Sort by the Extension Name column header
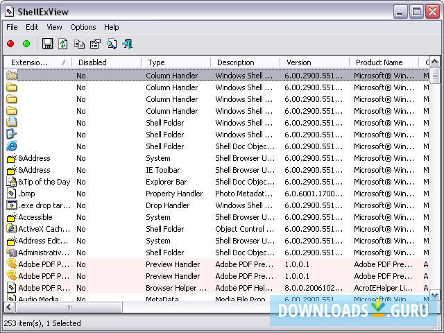Viewport: 444px width, 333px height. click(37, 62)
